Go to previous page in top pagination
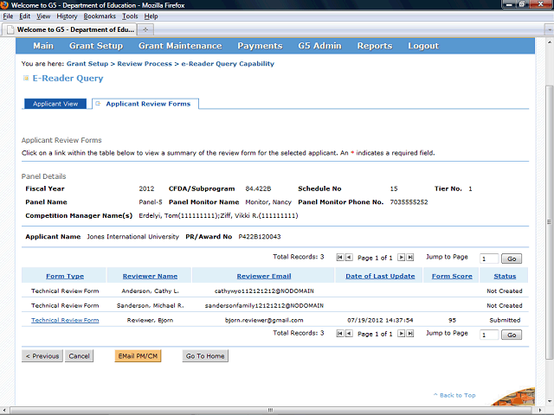 (349, 258)
